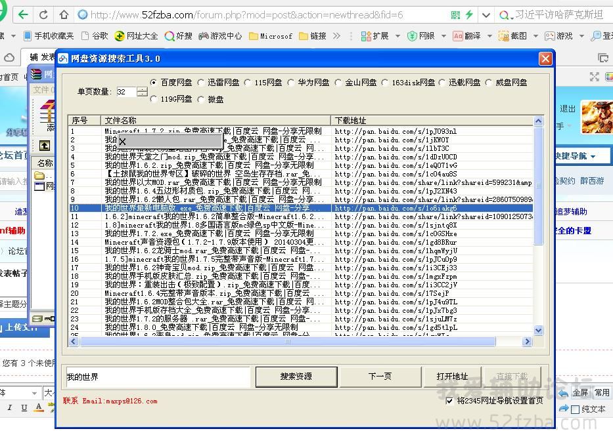Open 游戏中心 bookmark
Viewport: 613px width, 448px height.
coord(221,36)
